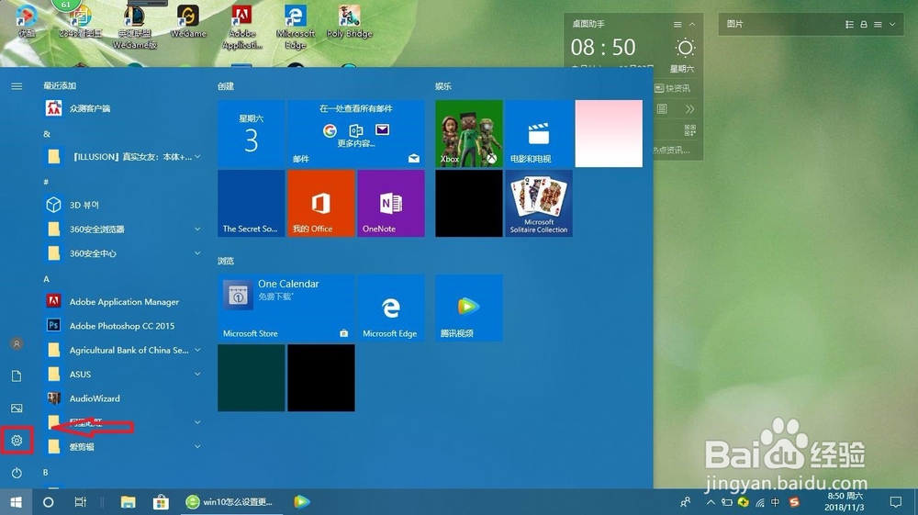Open Microsoft Edge desktop shortcut
Screen dimensions: 918x515
296,27
